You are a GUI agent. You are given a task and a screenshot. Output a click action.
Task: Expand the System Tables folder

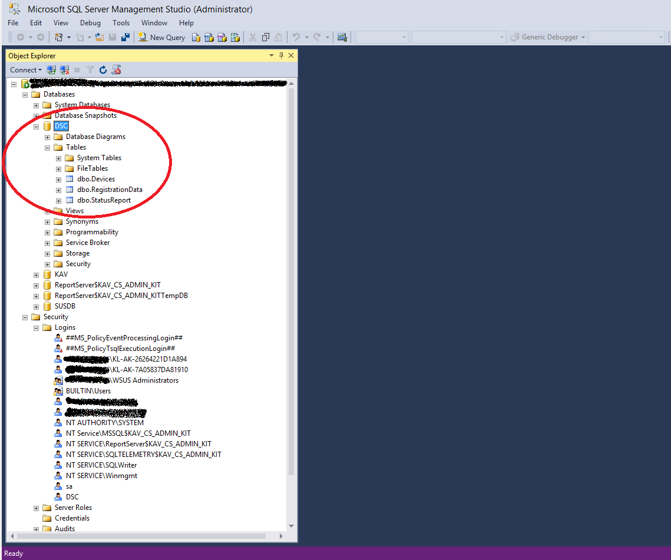click(x=58, y=158)
